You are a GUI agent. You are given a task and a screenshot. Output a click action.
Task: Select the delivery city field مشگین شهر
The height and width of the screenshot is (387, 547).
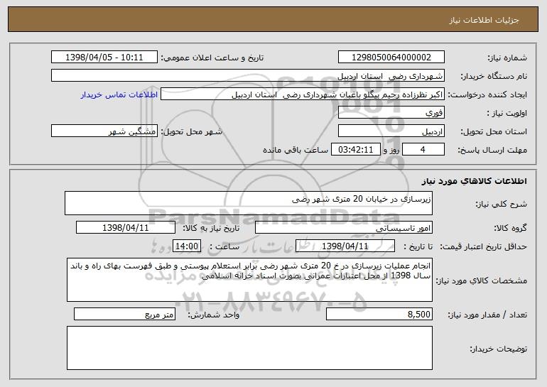tap(104, 131)
